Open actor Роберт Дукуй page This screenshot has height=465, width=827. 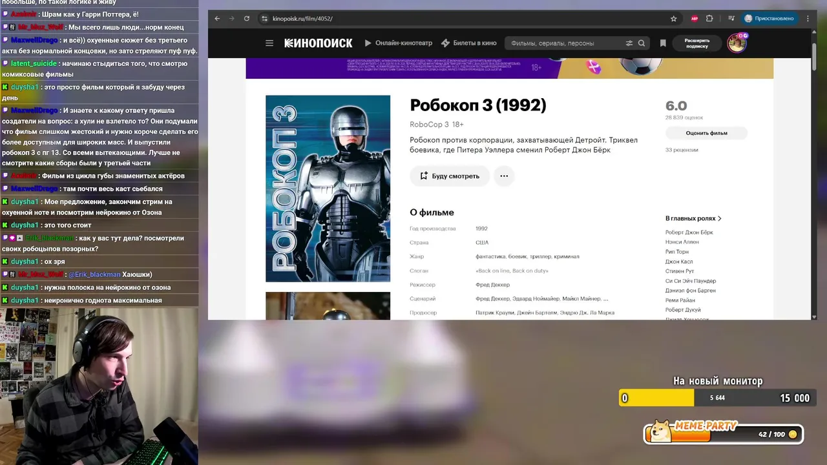(x=683, y=310)
